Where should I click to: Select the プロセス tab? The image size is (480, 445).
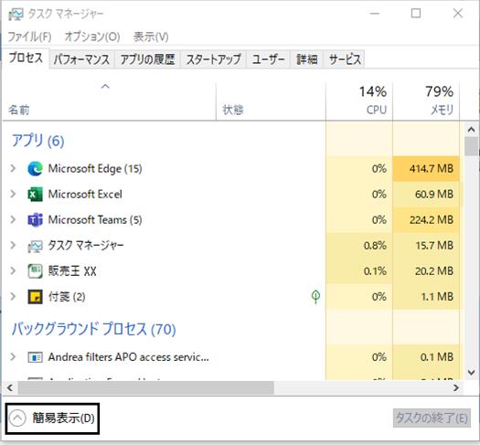coord(26,58)
